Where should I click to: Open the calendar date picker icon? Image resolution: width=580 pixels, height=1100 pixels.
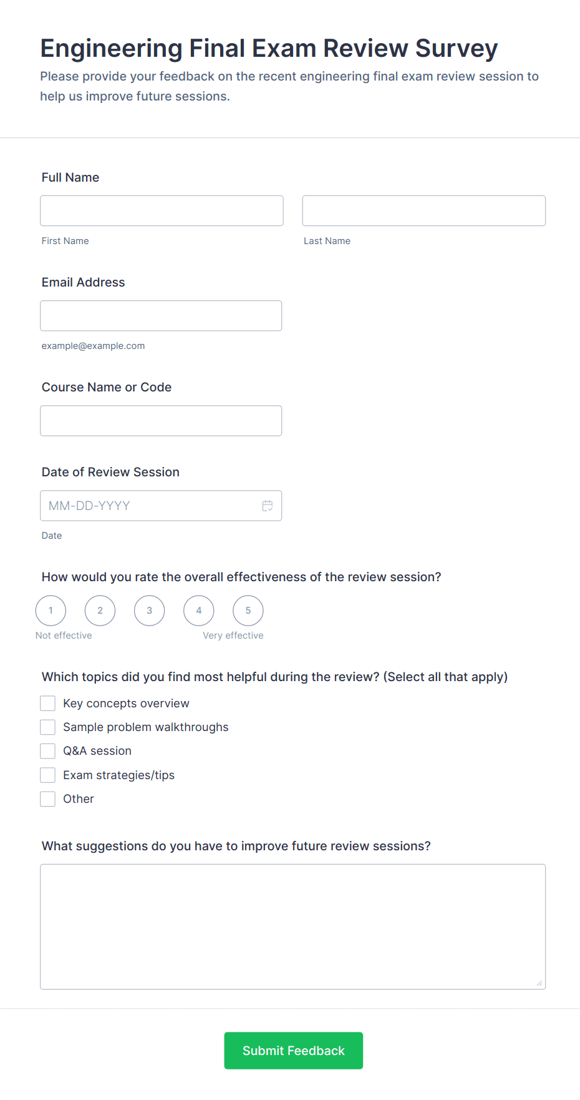[x=268, y=506]
